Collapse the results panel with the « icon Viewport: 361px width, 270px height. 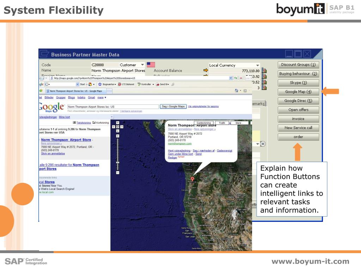112,117
